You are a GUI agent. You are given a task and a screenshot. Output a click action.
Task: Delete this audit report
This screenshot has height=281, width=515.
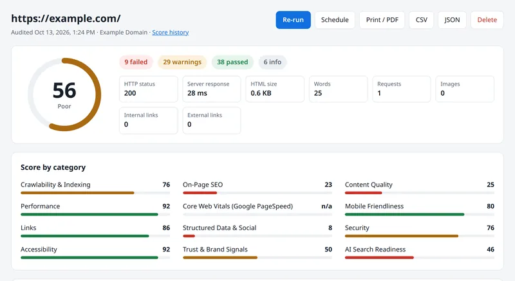[x=487, y=20]
